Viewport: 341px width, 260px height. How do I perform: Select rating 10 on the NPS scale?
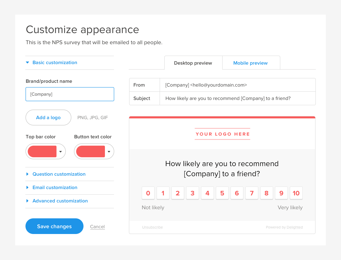(296, 193)
